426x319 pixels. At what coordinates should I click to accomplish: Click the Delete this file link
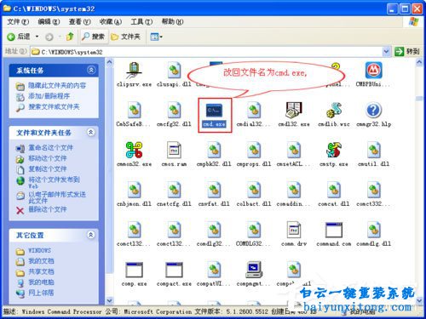pos(48,209)
